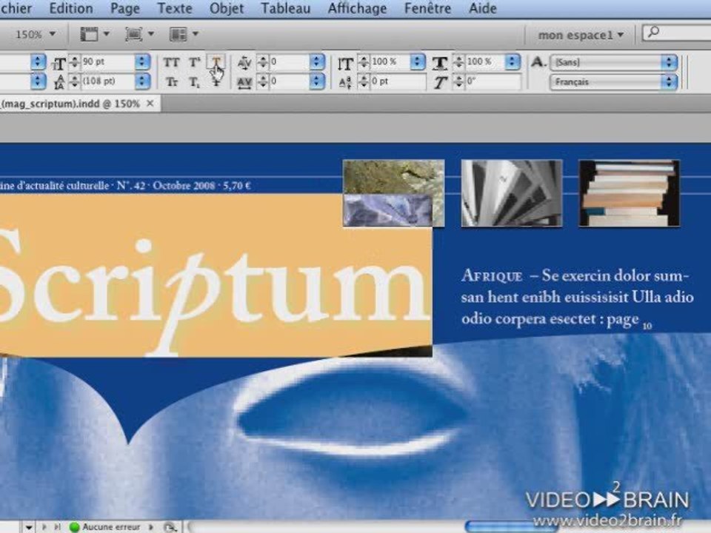Viewport: 711px width, 533px height.
Task: Open the Screen Mode icon menu
Action: coord(139,34)
